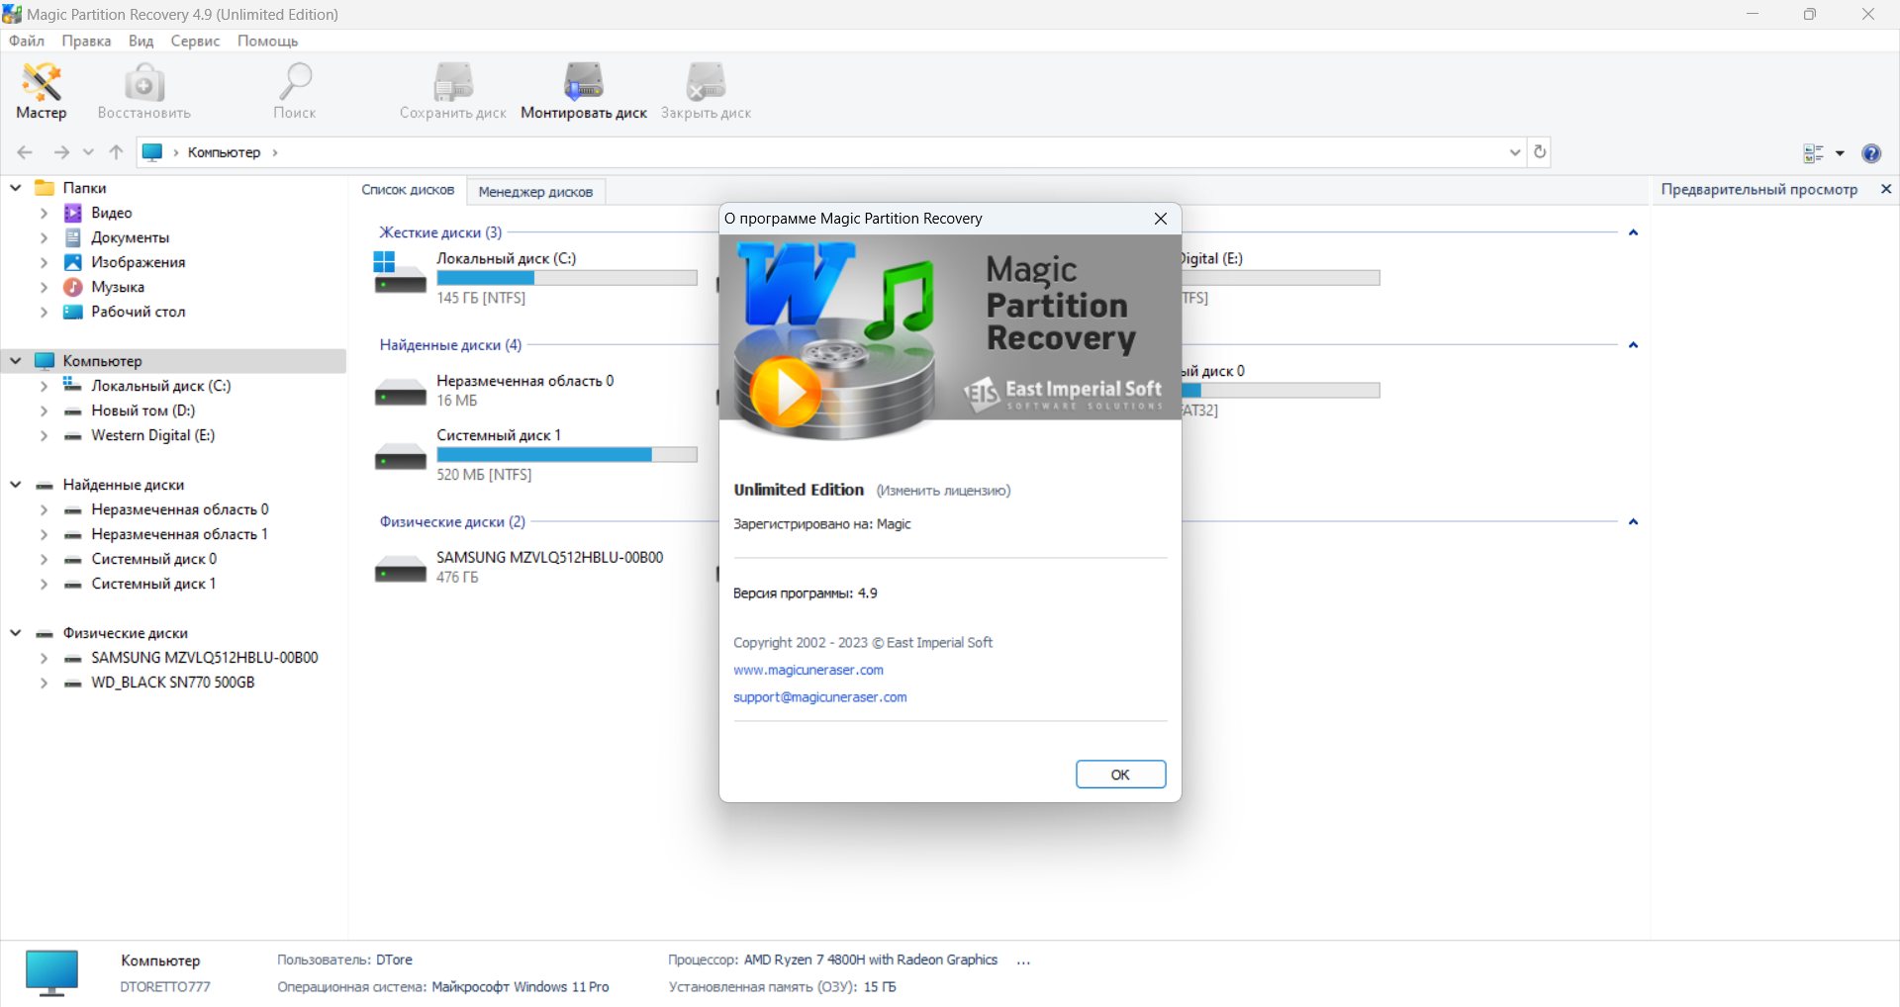Image resolution: width=1900 pixels, height=1007 pixels.
Task: Expand Western Digital (E:) node
Action: coord(44,435)
